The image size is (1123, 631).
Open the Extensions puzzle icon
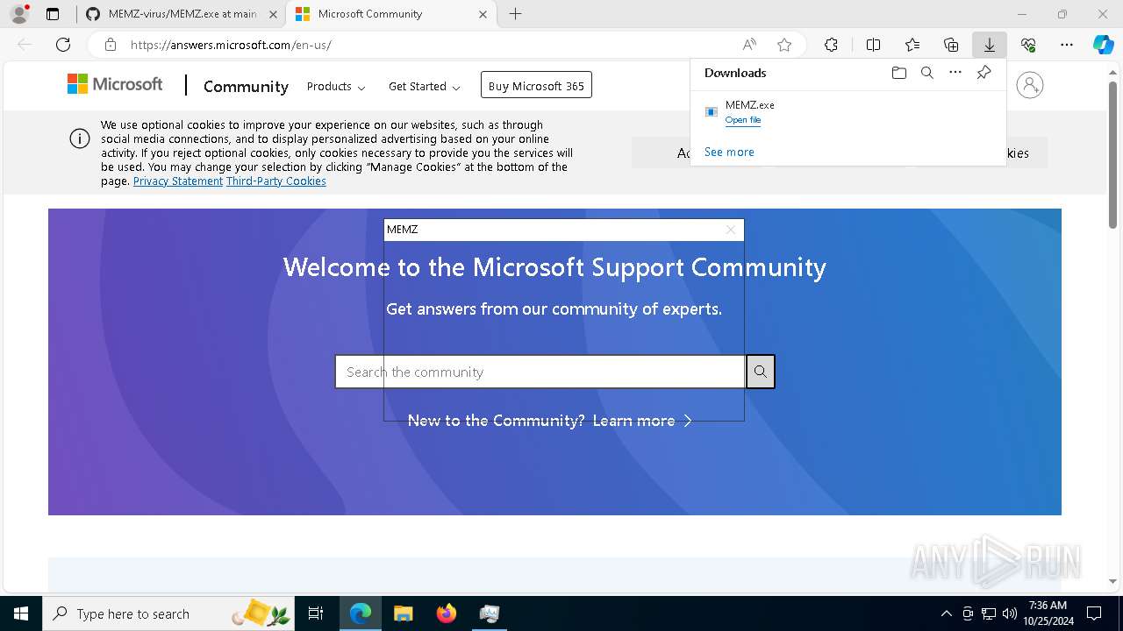click(x=831, y=45)
